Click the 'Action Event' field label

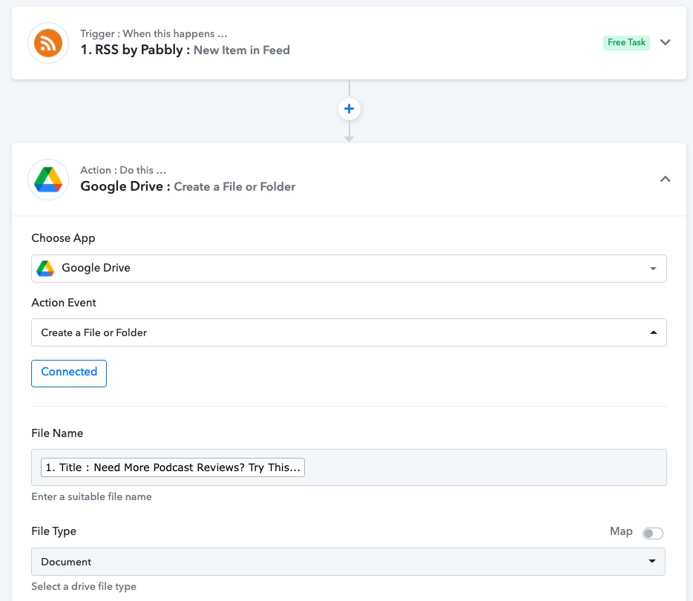pos(64,303)
